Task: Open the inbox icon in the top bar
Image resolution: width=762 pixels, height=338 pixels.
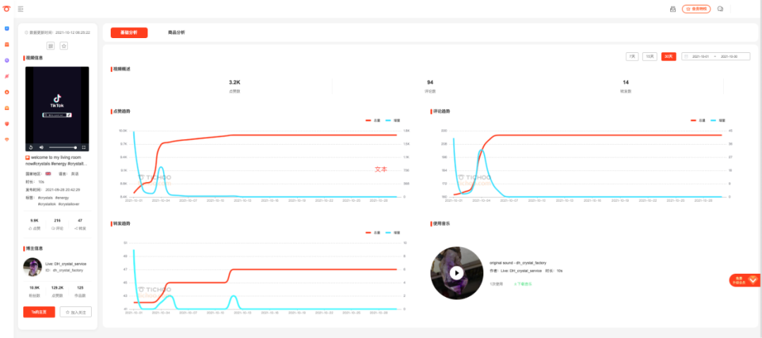Action: click(x=673, y=8)
